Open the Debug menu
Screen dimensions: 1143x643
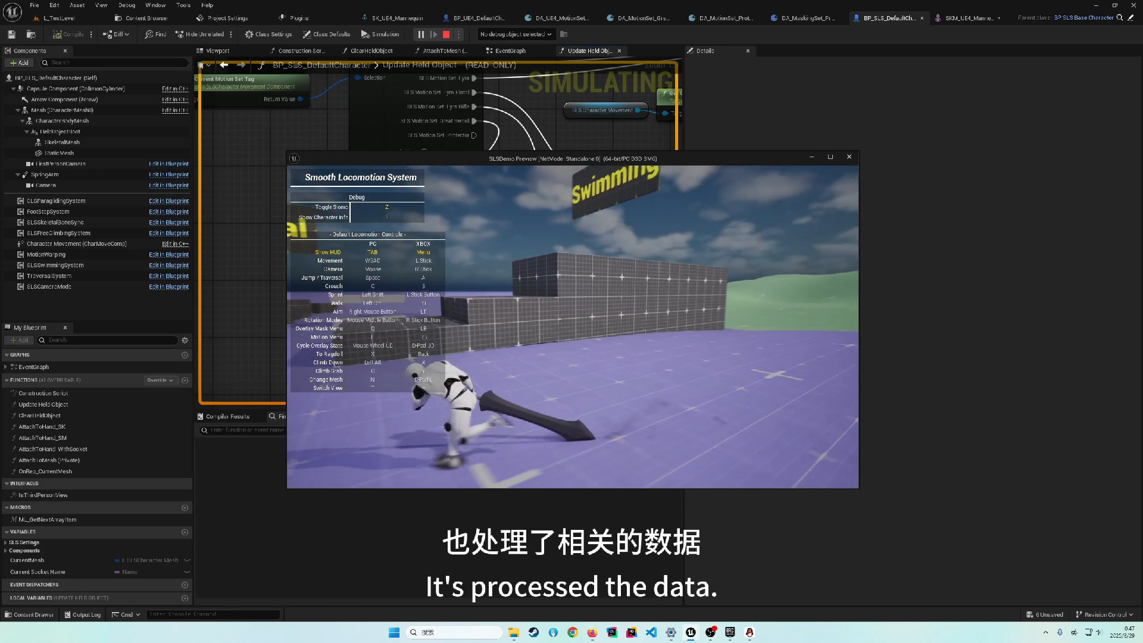(127, 5)
